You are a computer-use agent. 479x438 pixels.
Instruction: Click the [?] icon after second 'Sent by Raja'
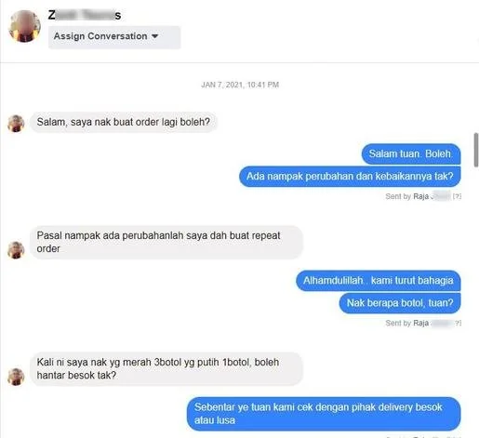tap(458, 323)
